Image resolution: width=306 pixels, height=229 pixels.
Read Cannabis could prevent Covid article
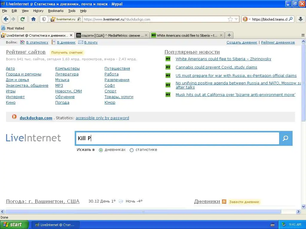click(x=216, y=67)
